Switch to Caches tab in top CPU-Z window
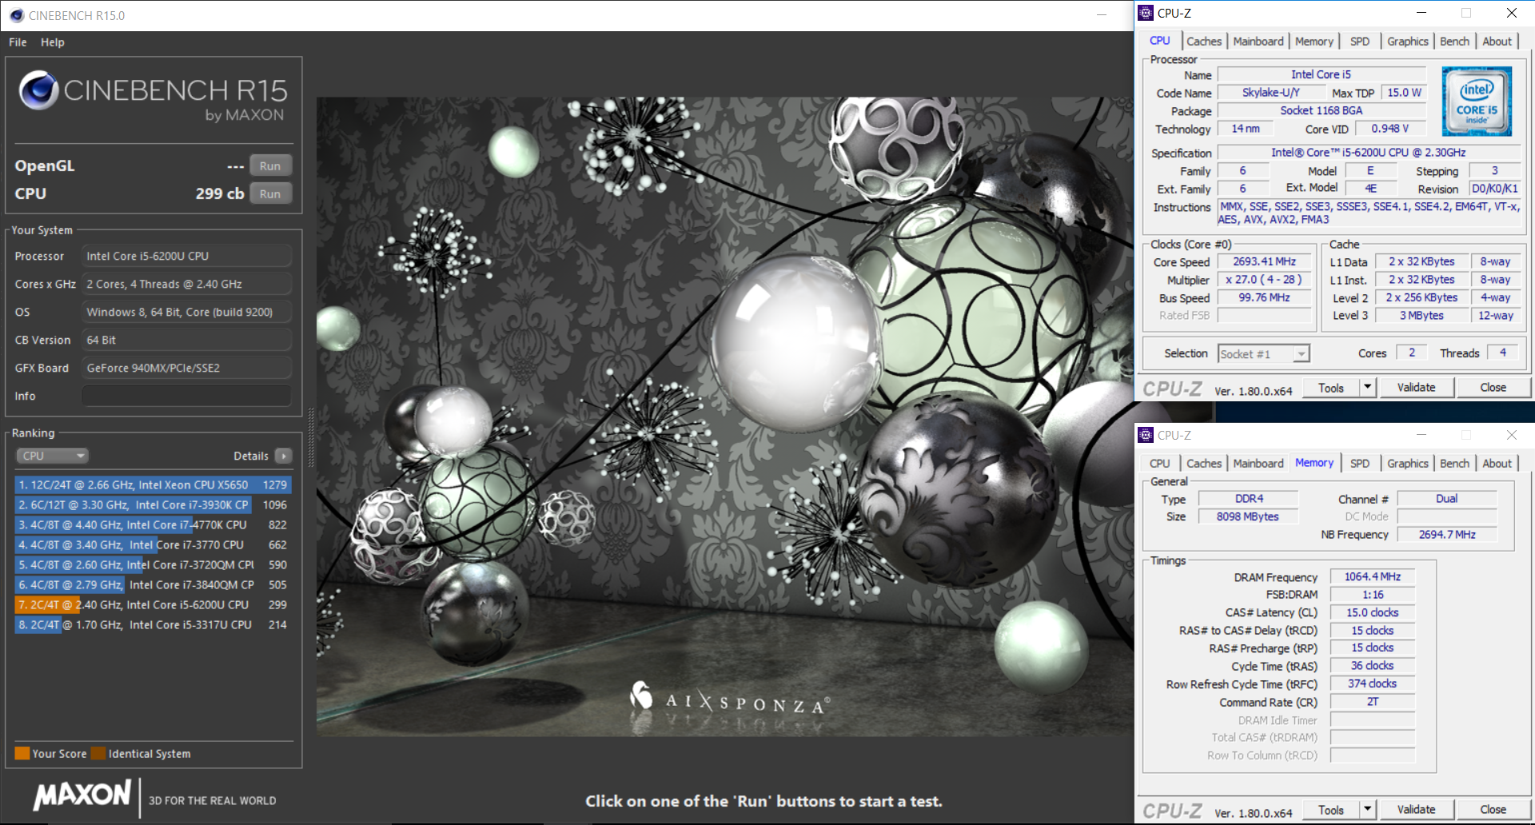Screen dimensions: 1535x825 click(1203, 42)
